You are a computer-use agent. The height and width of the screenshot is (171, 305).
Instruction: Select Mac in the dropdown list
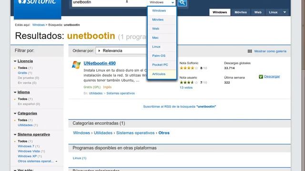pos(162,38)
